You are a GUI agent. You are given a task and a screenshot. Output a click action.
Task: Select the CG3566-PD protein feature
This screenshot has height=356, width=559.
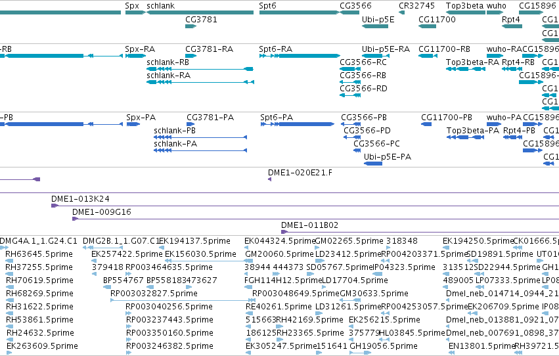click(x=352, y=137)
